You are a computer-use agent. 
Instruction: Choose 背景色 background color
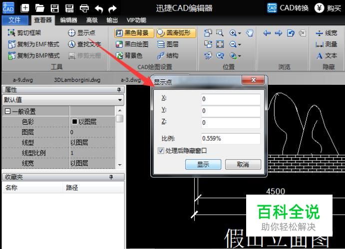pyautogui.click(x=129, y=55)
